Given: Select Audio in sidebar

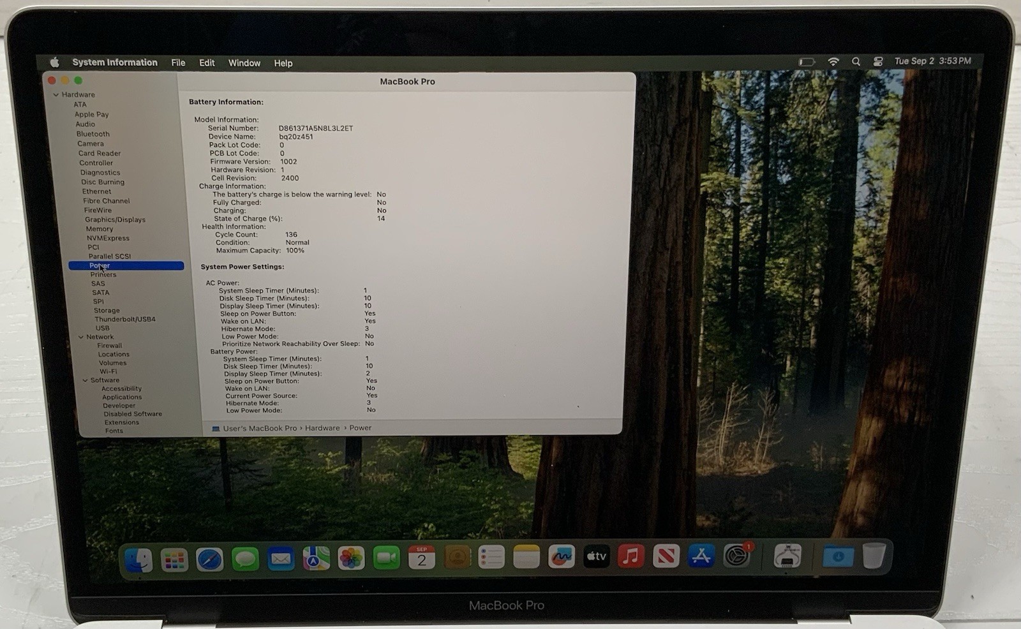Looking at the screenshot, I should coord(85,124).
